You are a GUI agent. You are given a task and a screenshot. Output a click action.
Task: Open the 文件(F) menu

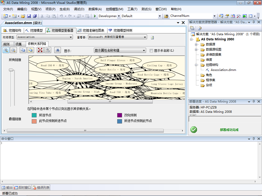[8, 9]
